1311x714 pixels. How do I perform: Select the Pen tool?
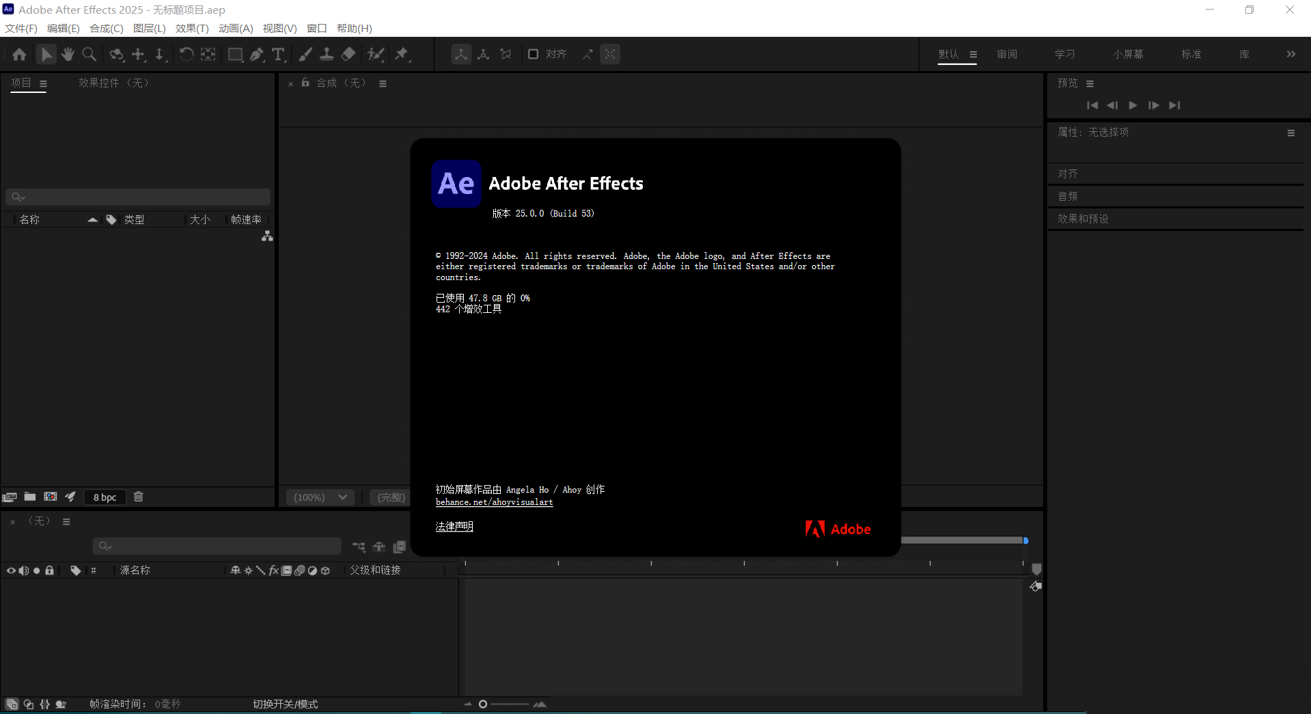[x=257, y=54]
